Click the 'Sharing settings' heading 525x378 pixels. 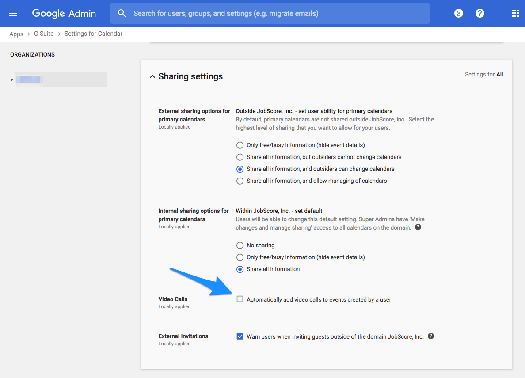(x=190, y=76)
